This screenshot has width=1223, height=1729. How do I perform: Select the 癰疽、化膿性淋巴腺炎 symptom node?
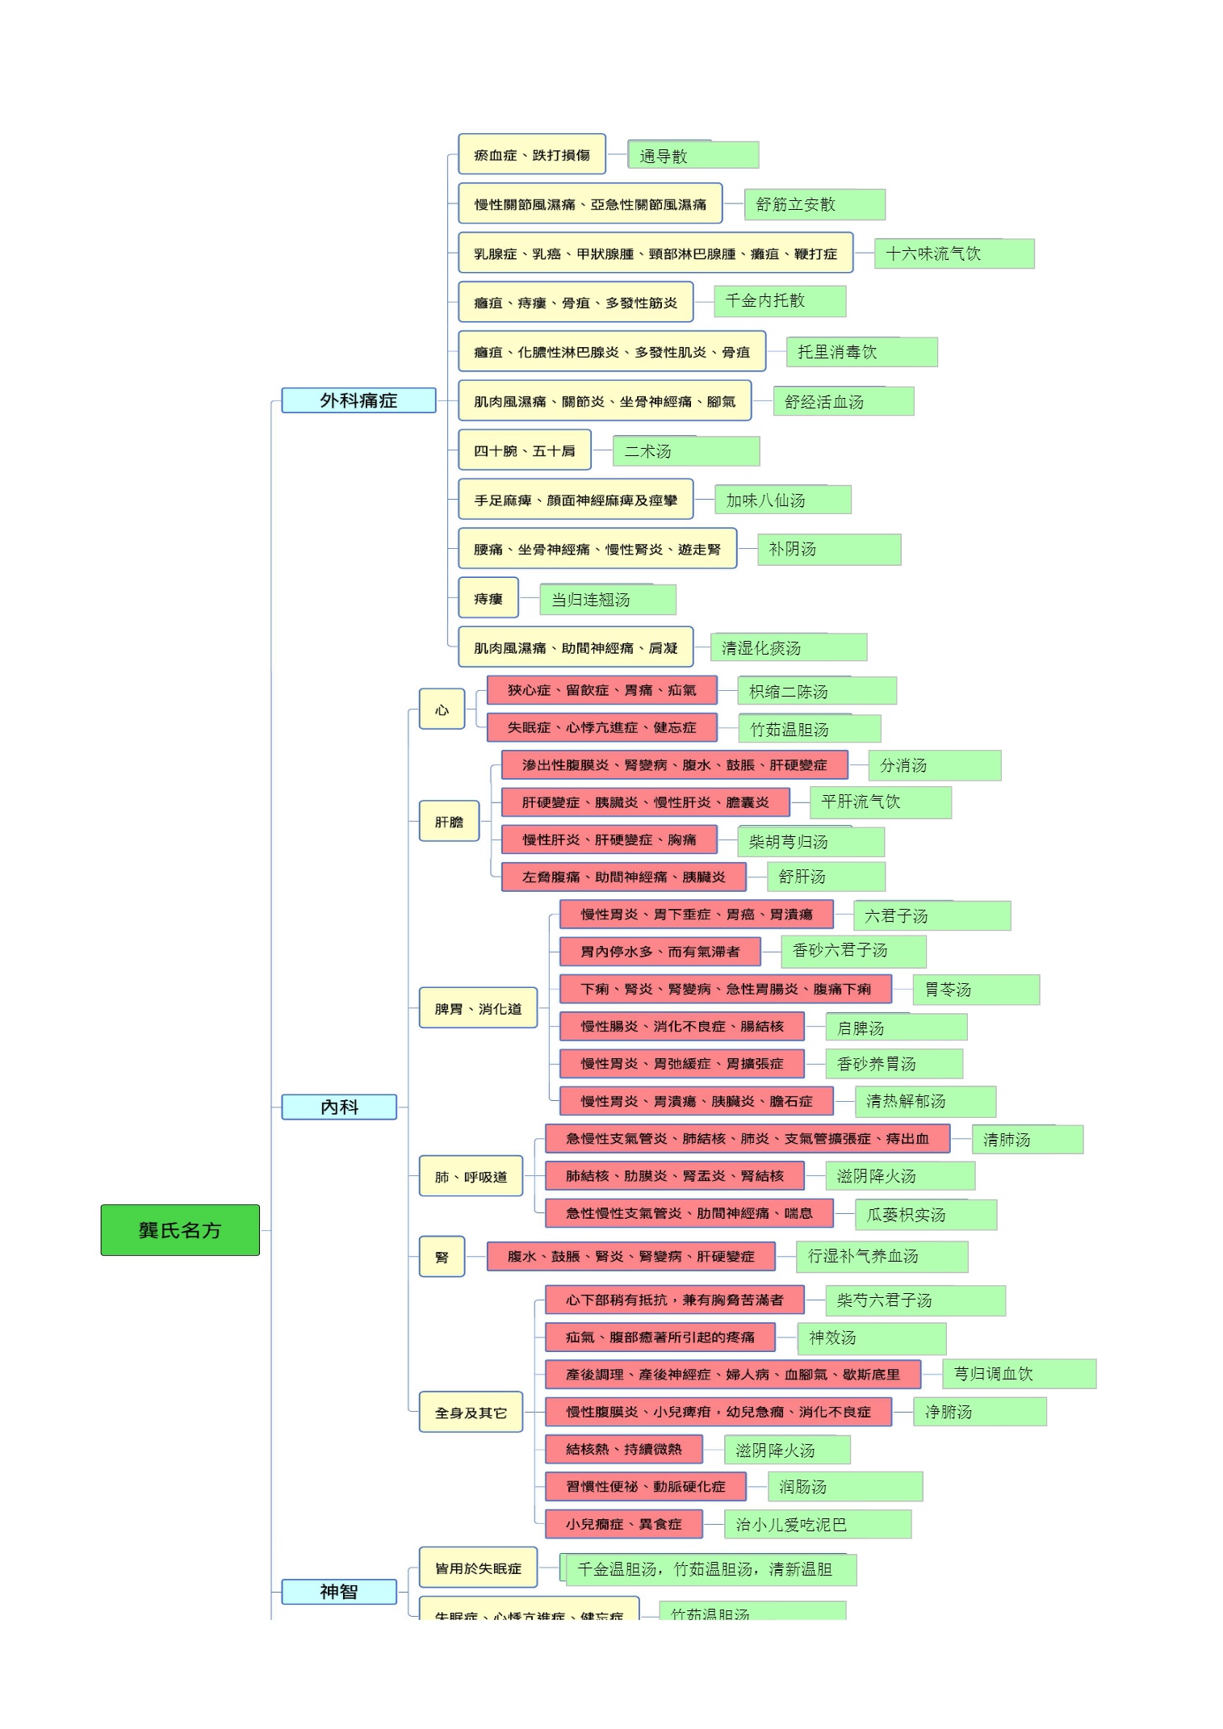[612, 351]
